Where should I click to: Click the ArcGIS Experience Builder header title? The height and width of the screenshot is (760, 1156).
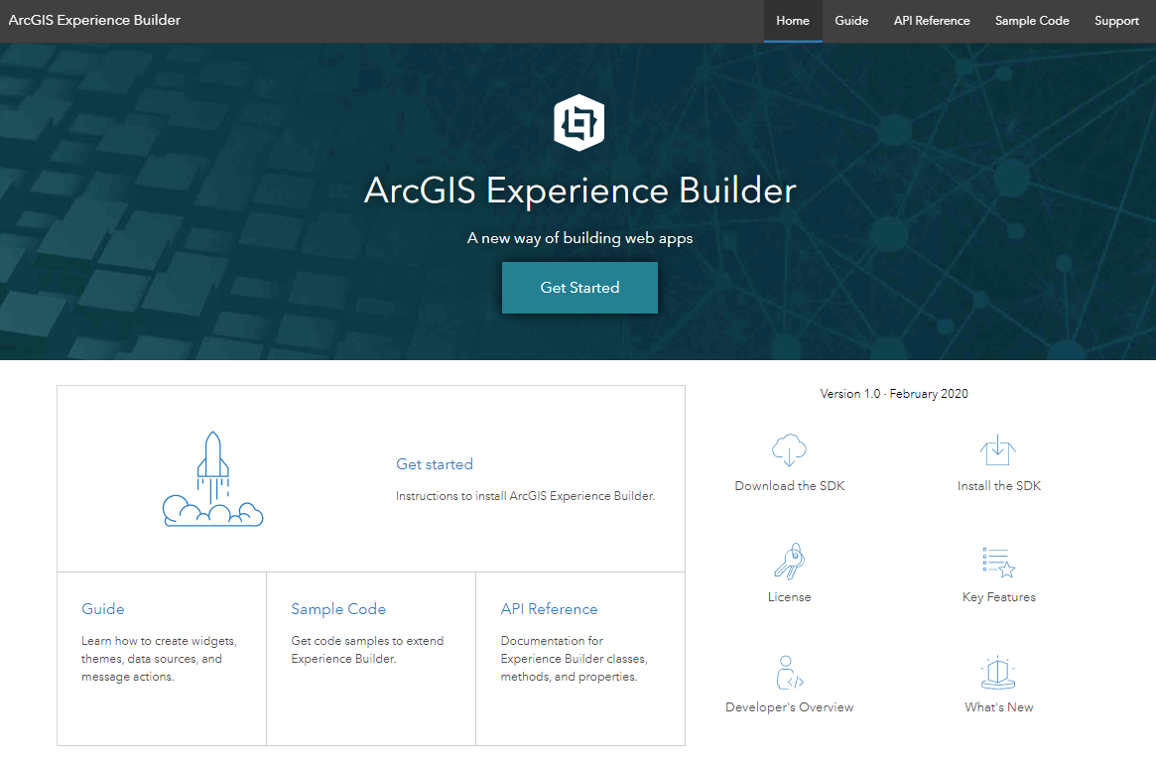(94, 20)
